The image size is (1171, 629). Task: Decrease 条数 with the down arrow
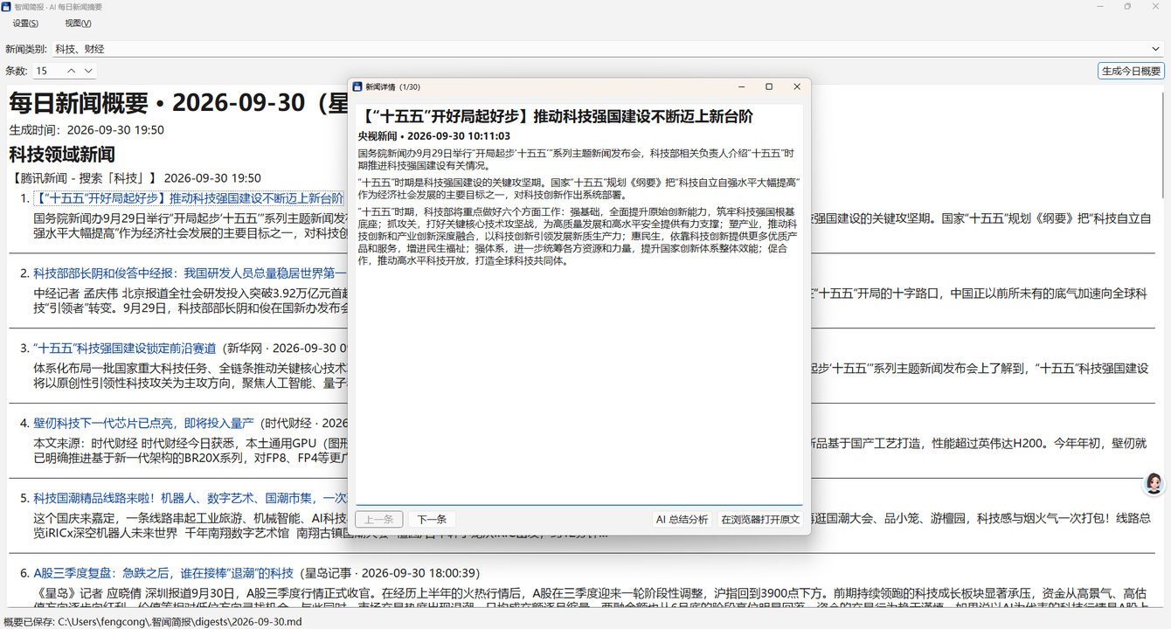(88, 71)
